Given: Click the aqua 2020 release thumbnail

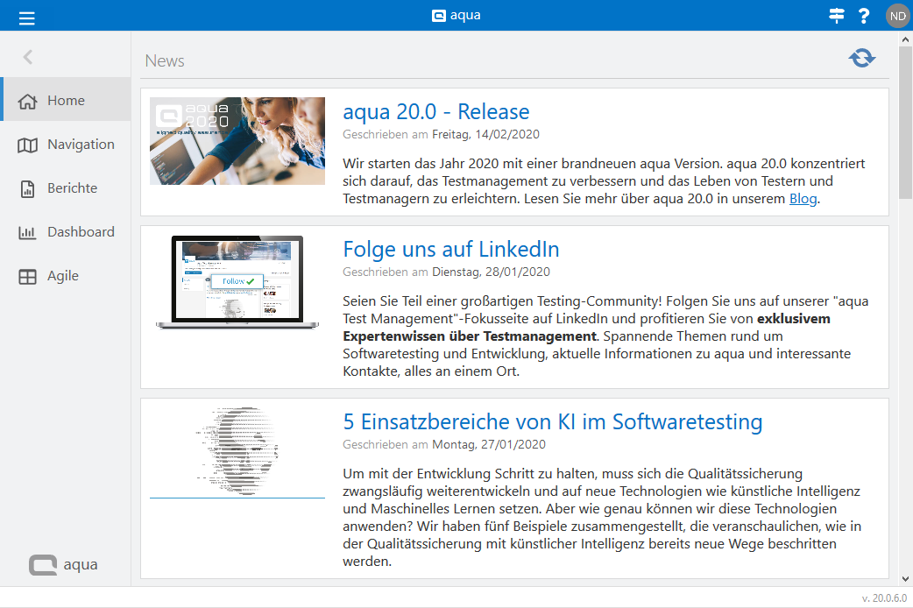Looking at the screenshot, I should pos(237,141).
